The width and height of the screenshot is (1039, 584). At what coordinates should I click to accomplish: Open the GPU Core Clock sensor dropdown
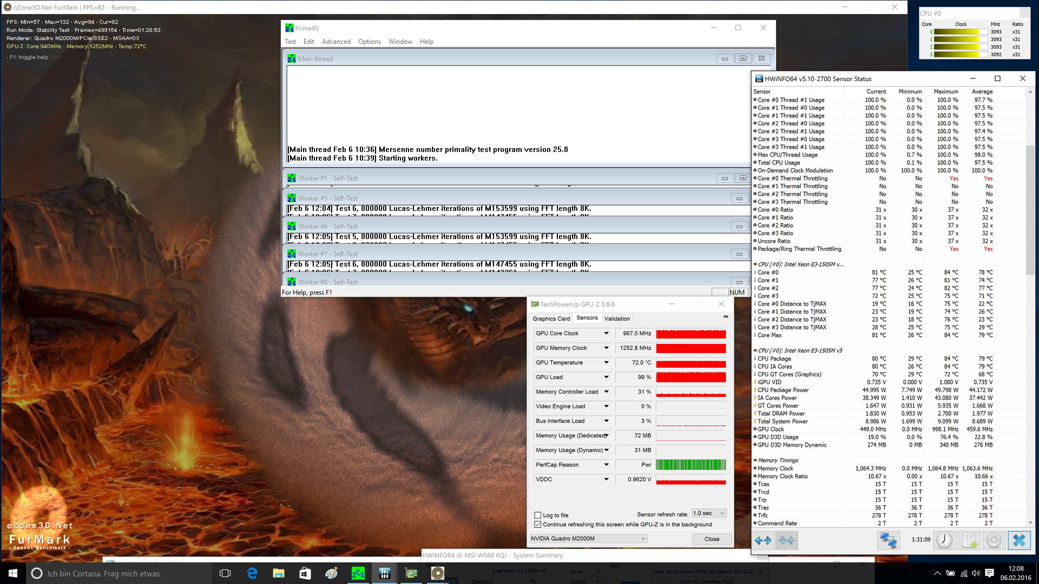(606, 334)
